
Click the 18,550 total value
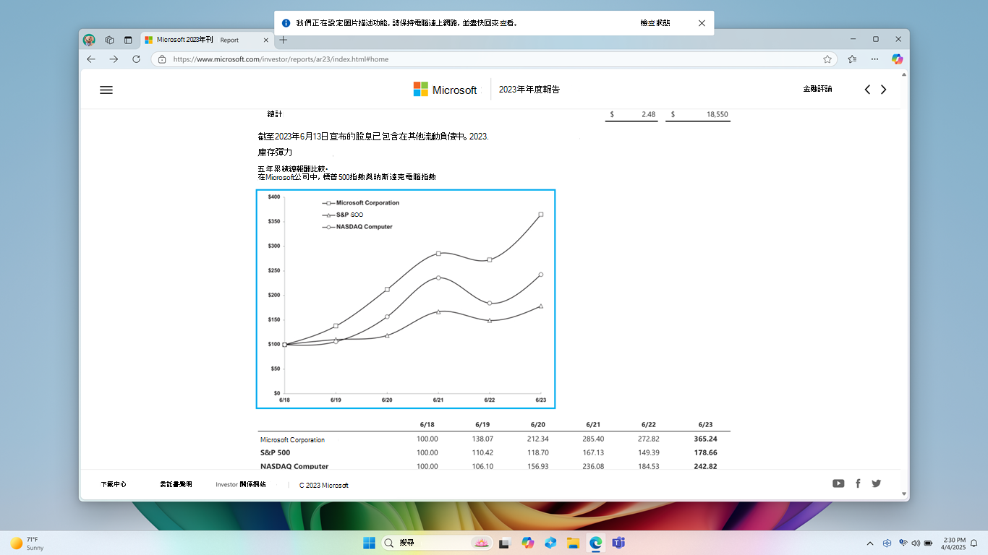717,114
